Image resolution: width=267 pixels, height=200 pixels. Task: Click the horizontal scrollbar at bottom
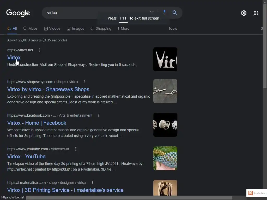(x=129, y=198)
